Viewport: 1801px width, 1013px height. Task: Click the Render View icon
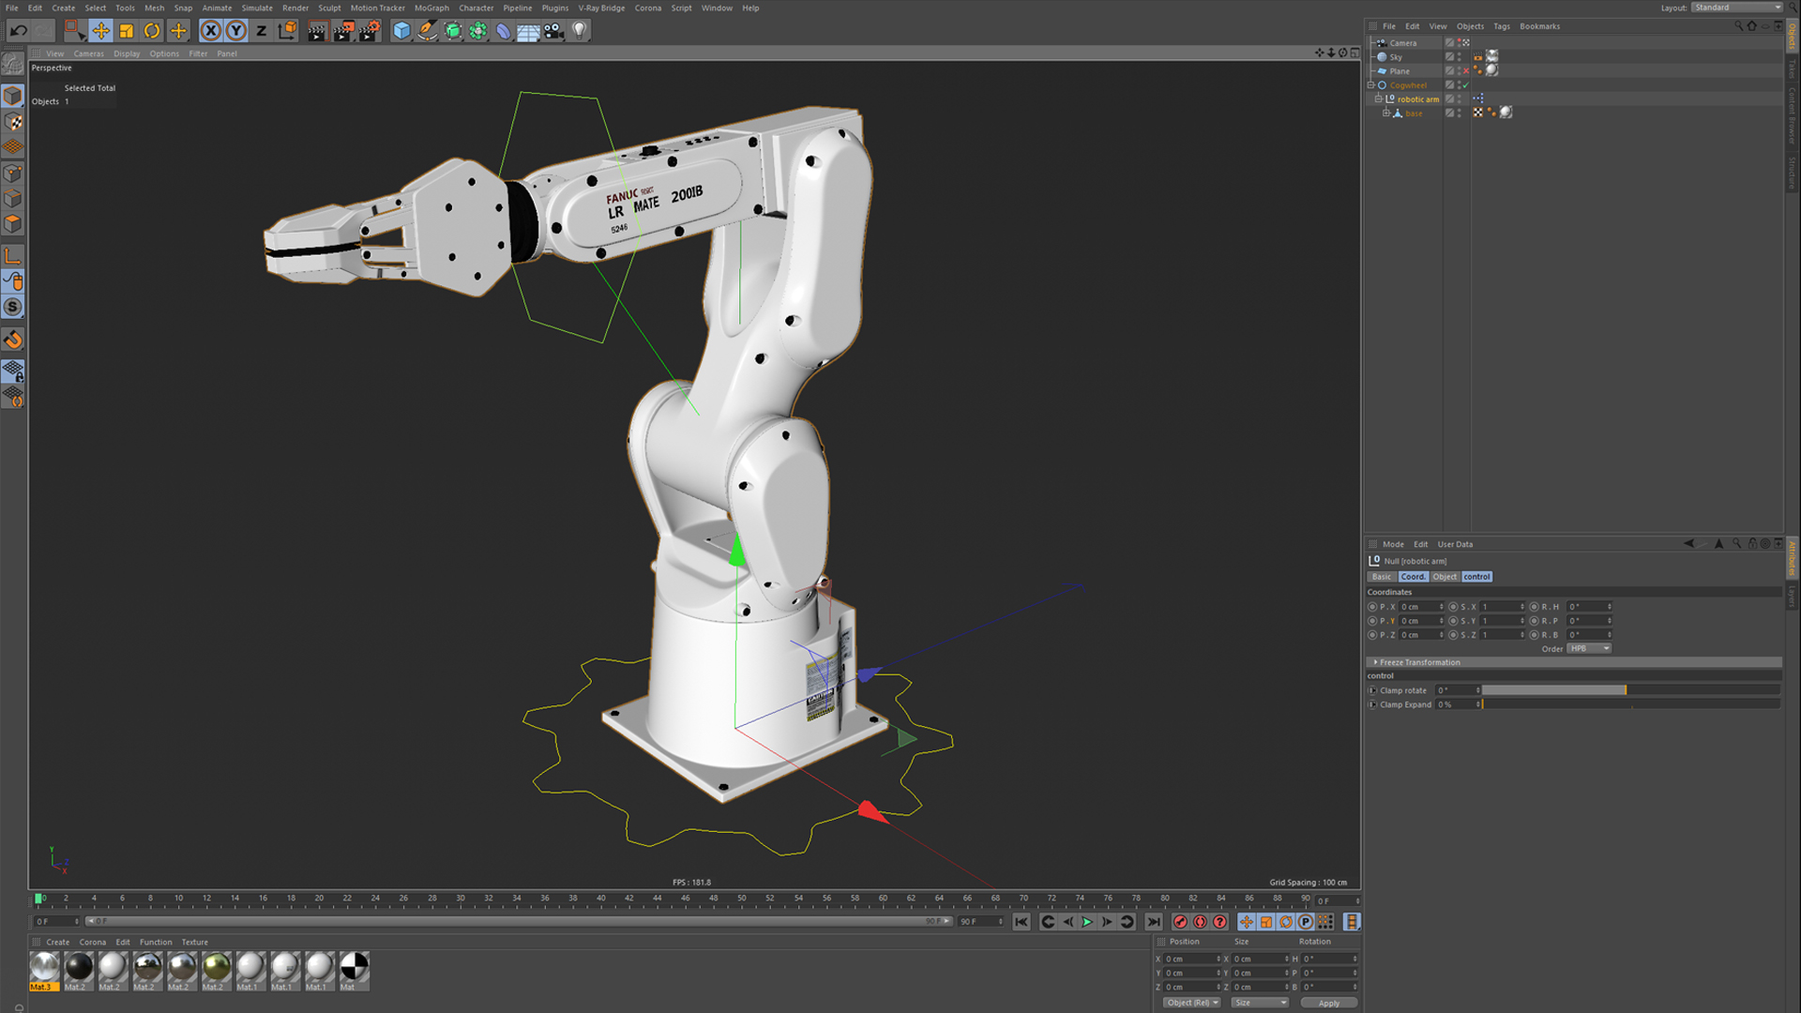click(316, 31)
